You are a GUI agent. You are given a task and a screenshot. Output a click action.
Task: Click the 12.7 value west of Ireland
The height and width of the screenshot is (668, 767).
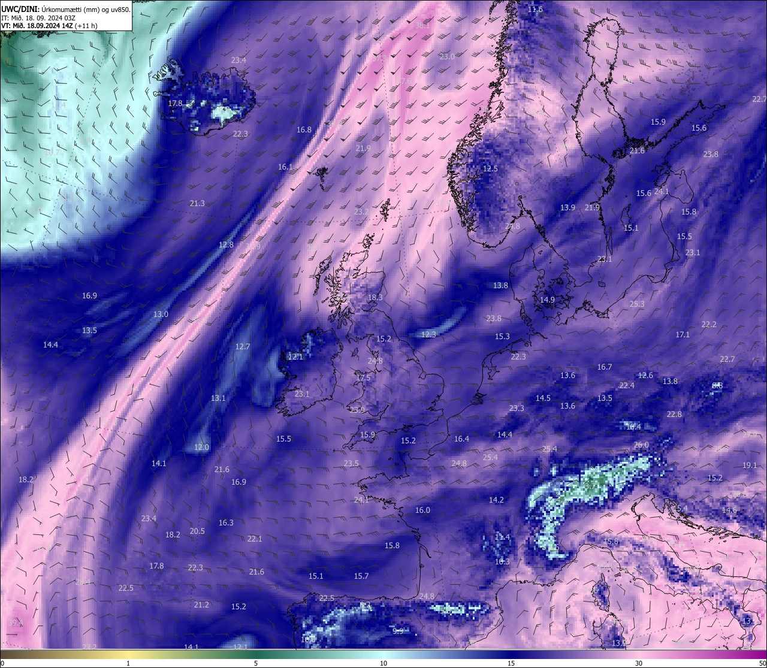[243, 346]
